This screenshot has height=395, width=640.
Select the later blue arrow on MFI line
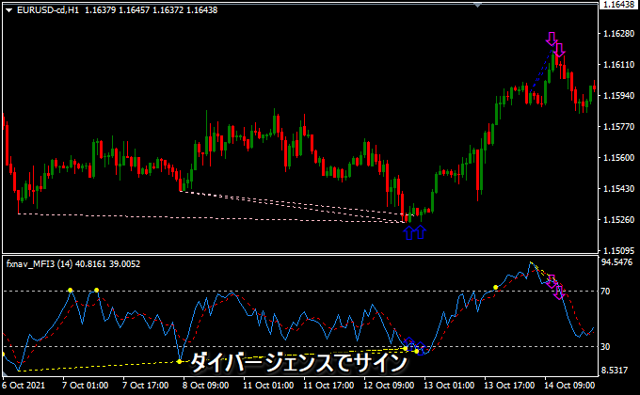[421, 349]
